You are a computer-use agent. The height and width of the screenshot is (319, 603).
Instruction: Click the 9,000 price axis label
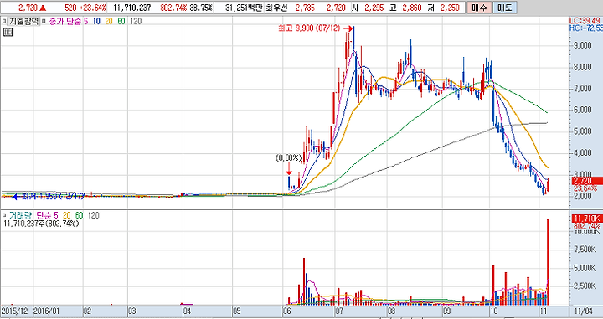(x=583, y=46)
